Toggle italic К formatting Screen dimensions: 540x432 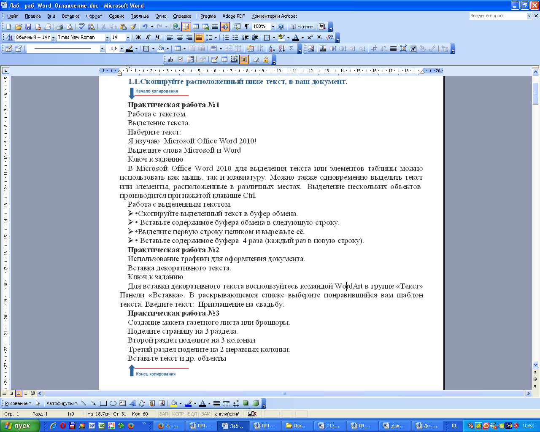click(x=148, y=38)
